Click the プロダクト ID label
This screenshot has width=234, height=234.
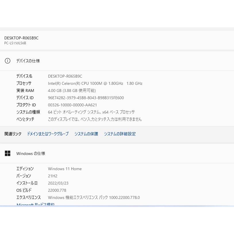click(26, 105)
